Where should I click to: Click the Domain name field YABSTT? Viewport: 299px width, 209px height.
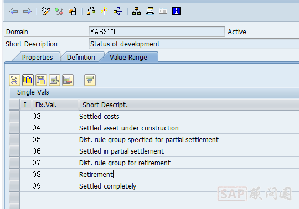(157, 32)
